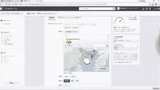Image resolution: width=160 pixels, height=90 pixels.
Task: Click the ヘルプ help question icon
Action: [x=159, y=9]
